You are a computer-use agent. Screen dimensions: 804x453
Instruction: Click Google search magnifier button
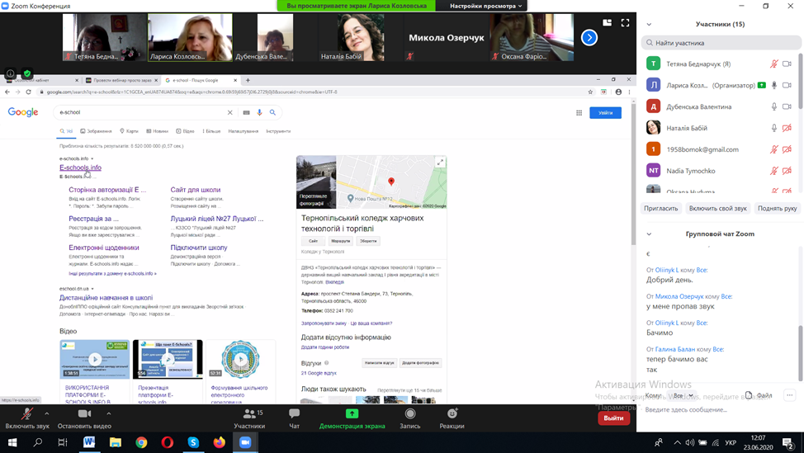272,113
